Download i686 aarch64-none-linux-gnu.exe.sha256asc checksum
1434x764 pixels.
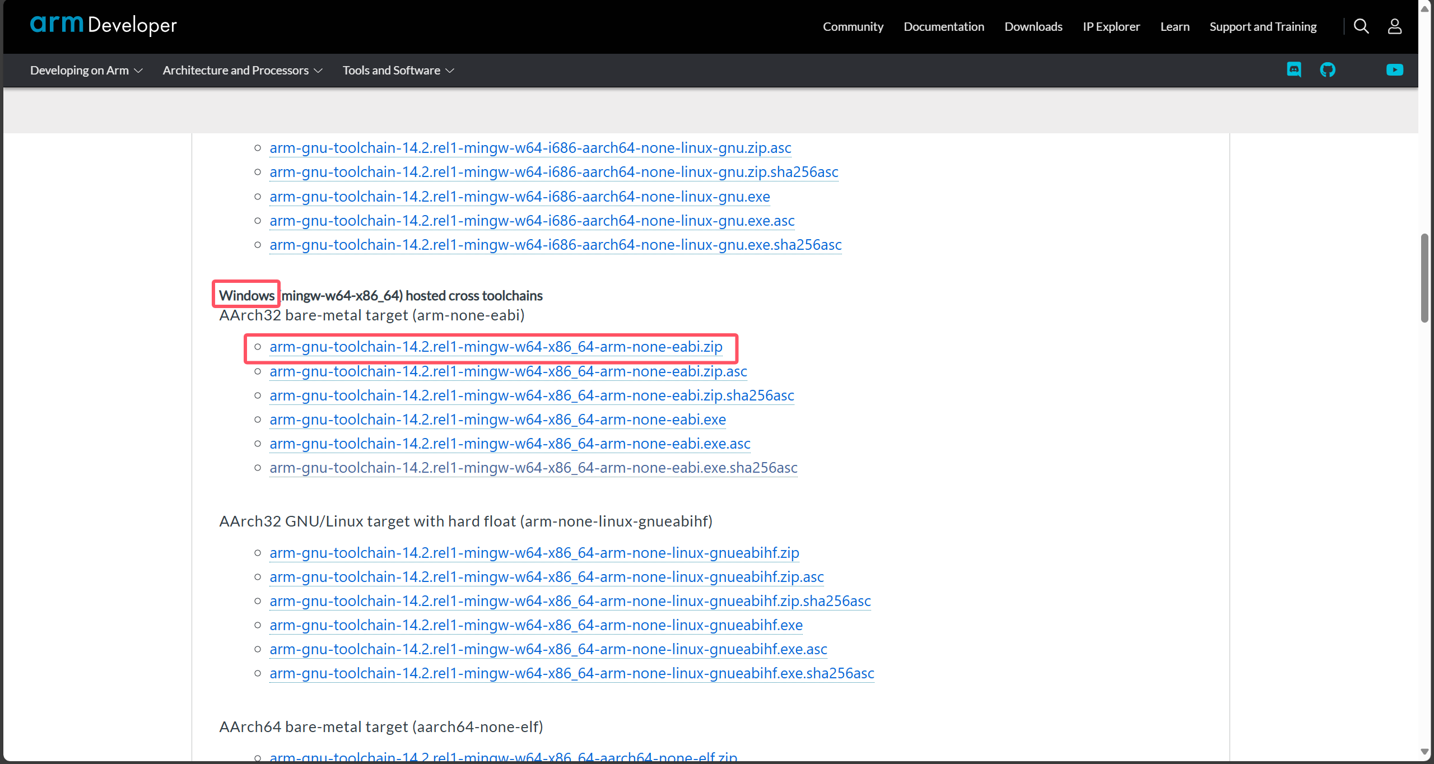coord(556,245)
